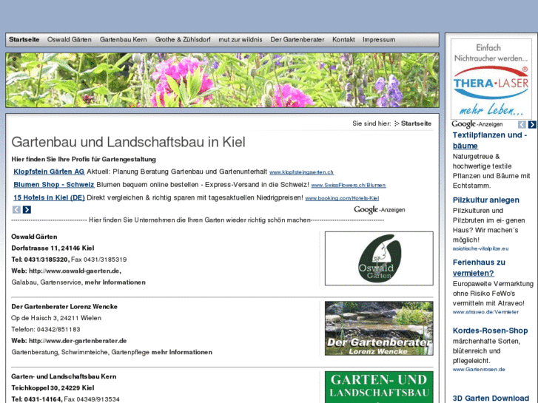
Task: Select Grothe & Zühlsdorf menu item
Action: click(x=183, y=40)
